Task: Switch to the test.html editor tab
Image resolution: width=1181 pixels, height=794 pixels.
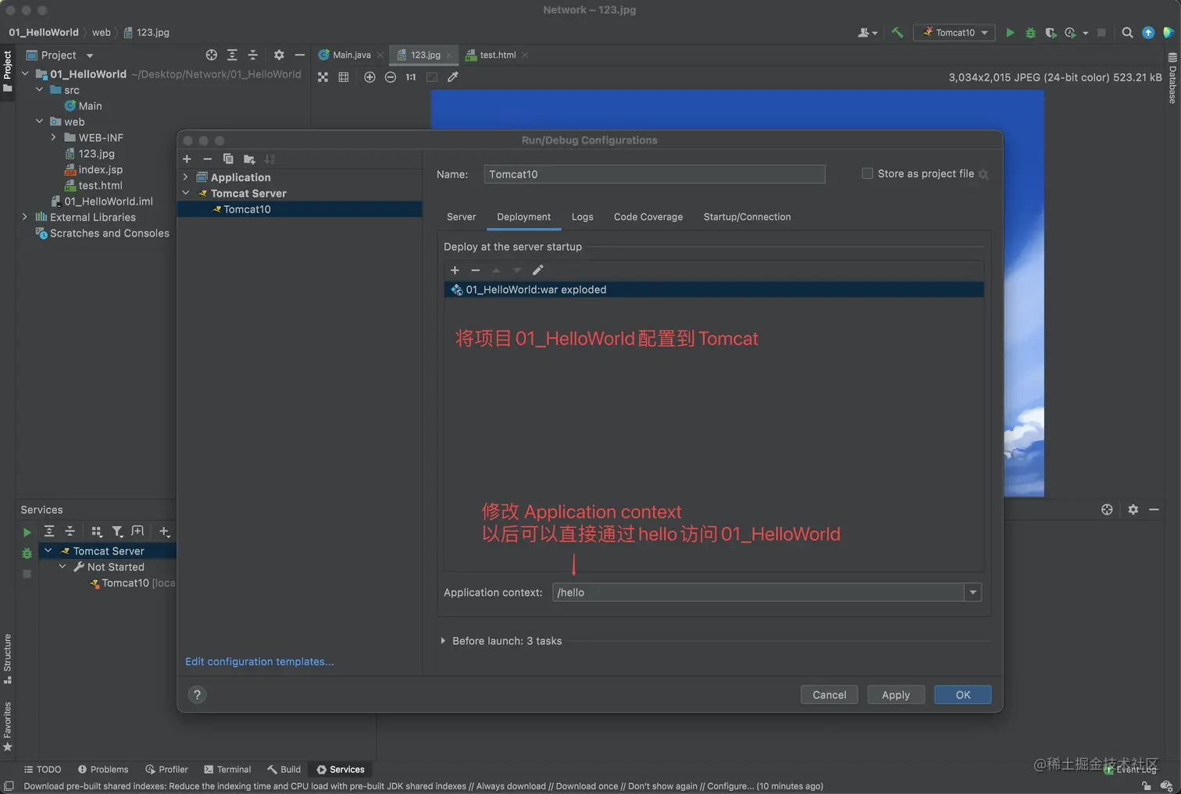Action: (498, 55)
